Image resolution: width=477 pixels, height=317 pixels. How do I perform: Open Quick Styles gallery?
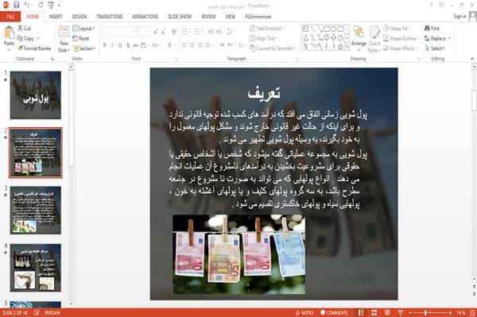coord(374,39)
